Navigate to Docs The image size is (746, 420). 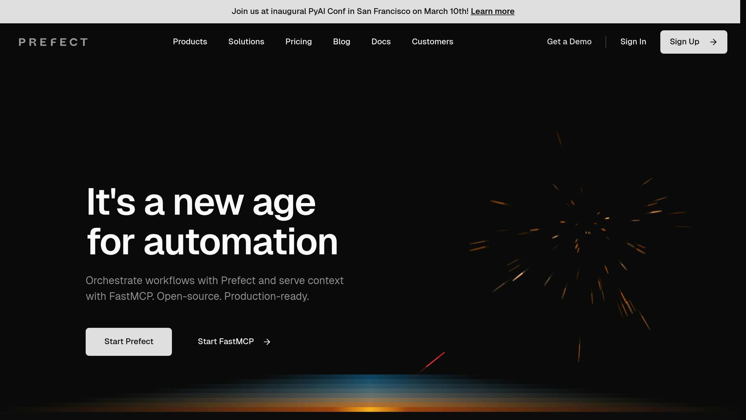coord(381,42)
